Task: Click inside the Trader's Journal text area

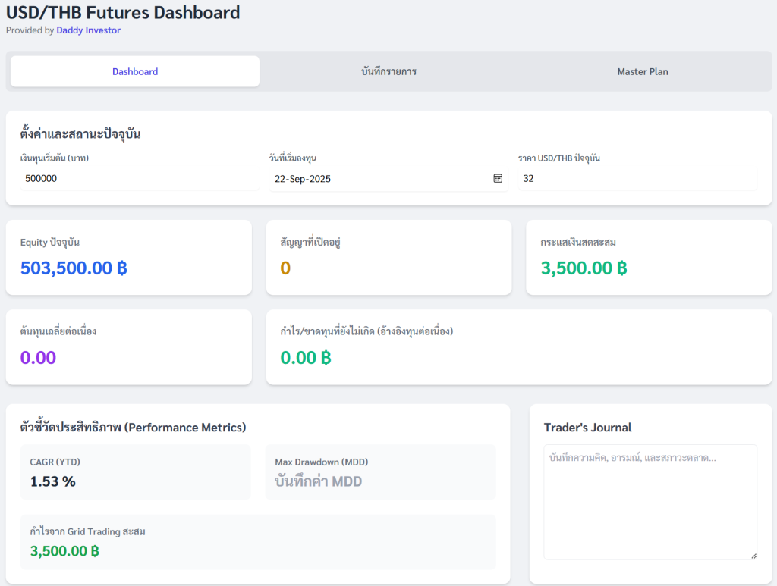Action: point(650,500)
